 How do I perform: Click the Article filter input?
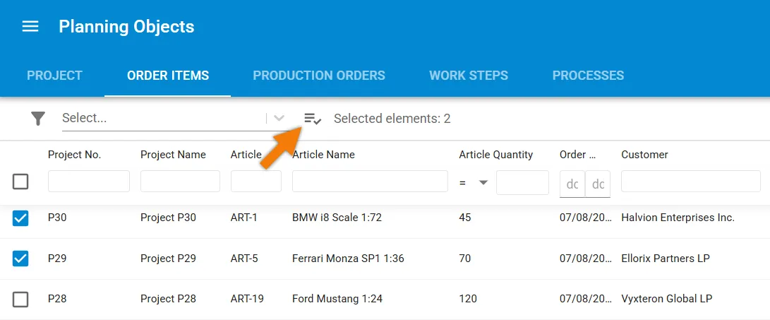pyautogui.click(x=256, y=181)
